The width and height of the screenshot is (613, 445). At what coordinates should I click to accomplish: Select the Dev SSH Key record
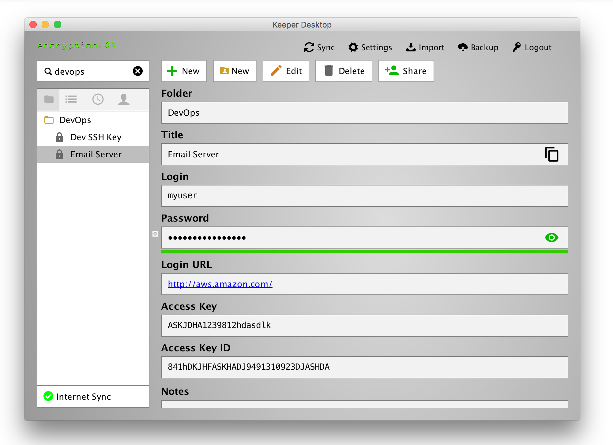coord(96,137)
